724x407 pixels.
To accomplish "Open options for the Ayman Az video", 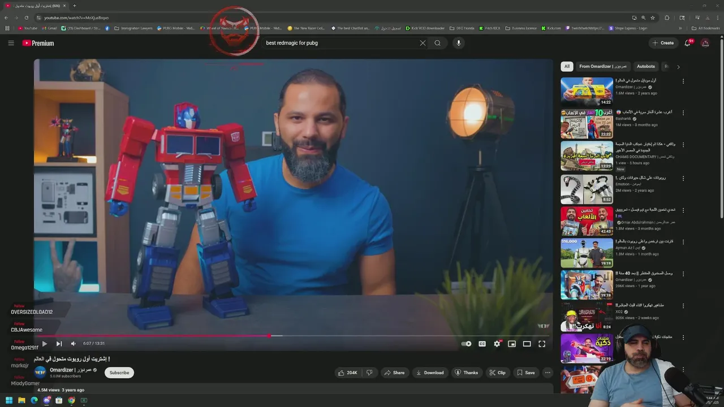I will 683,242.
